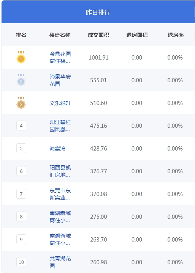Viewport: 195px width, 273px height.
Task: Open the 金鼎花园商住楼 property link
Action: point(60,58)
